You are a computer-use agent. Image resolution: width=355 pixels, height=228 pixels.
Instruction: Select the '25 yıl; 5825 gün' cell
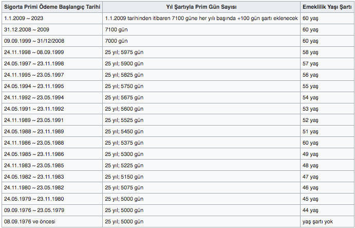click(x=201, y=75)
